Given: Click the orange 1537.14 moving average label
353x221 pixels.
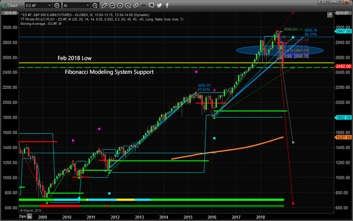Looking at the screenshot, I should pos(343,137).
